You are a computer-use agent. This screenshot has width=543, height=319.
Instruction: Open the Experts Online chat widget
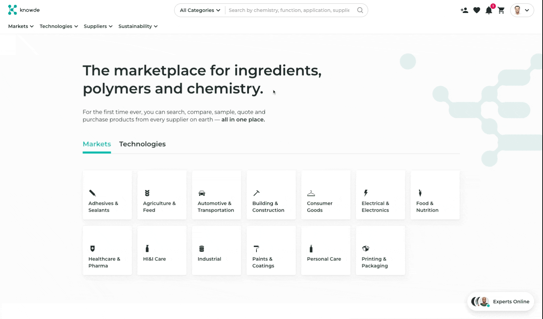(x=501, y=301)
